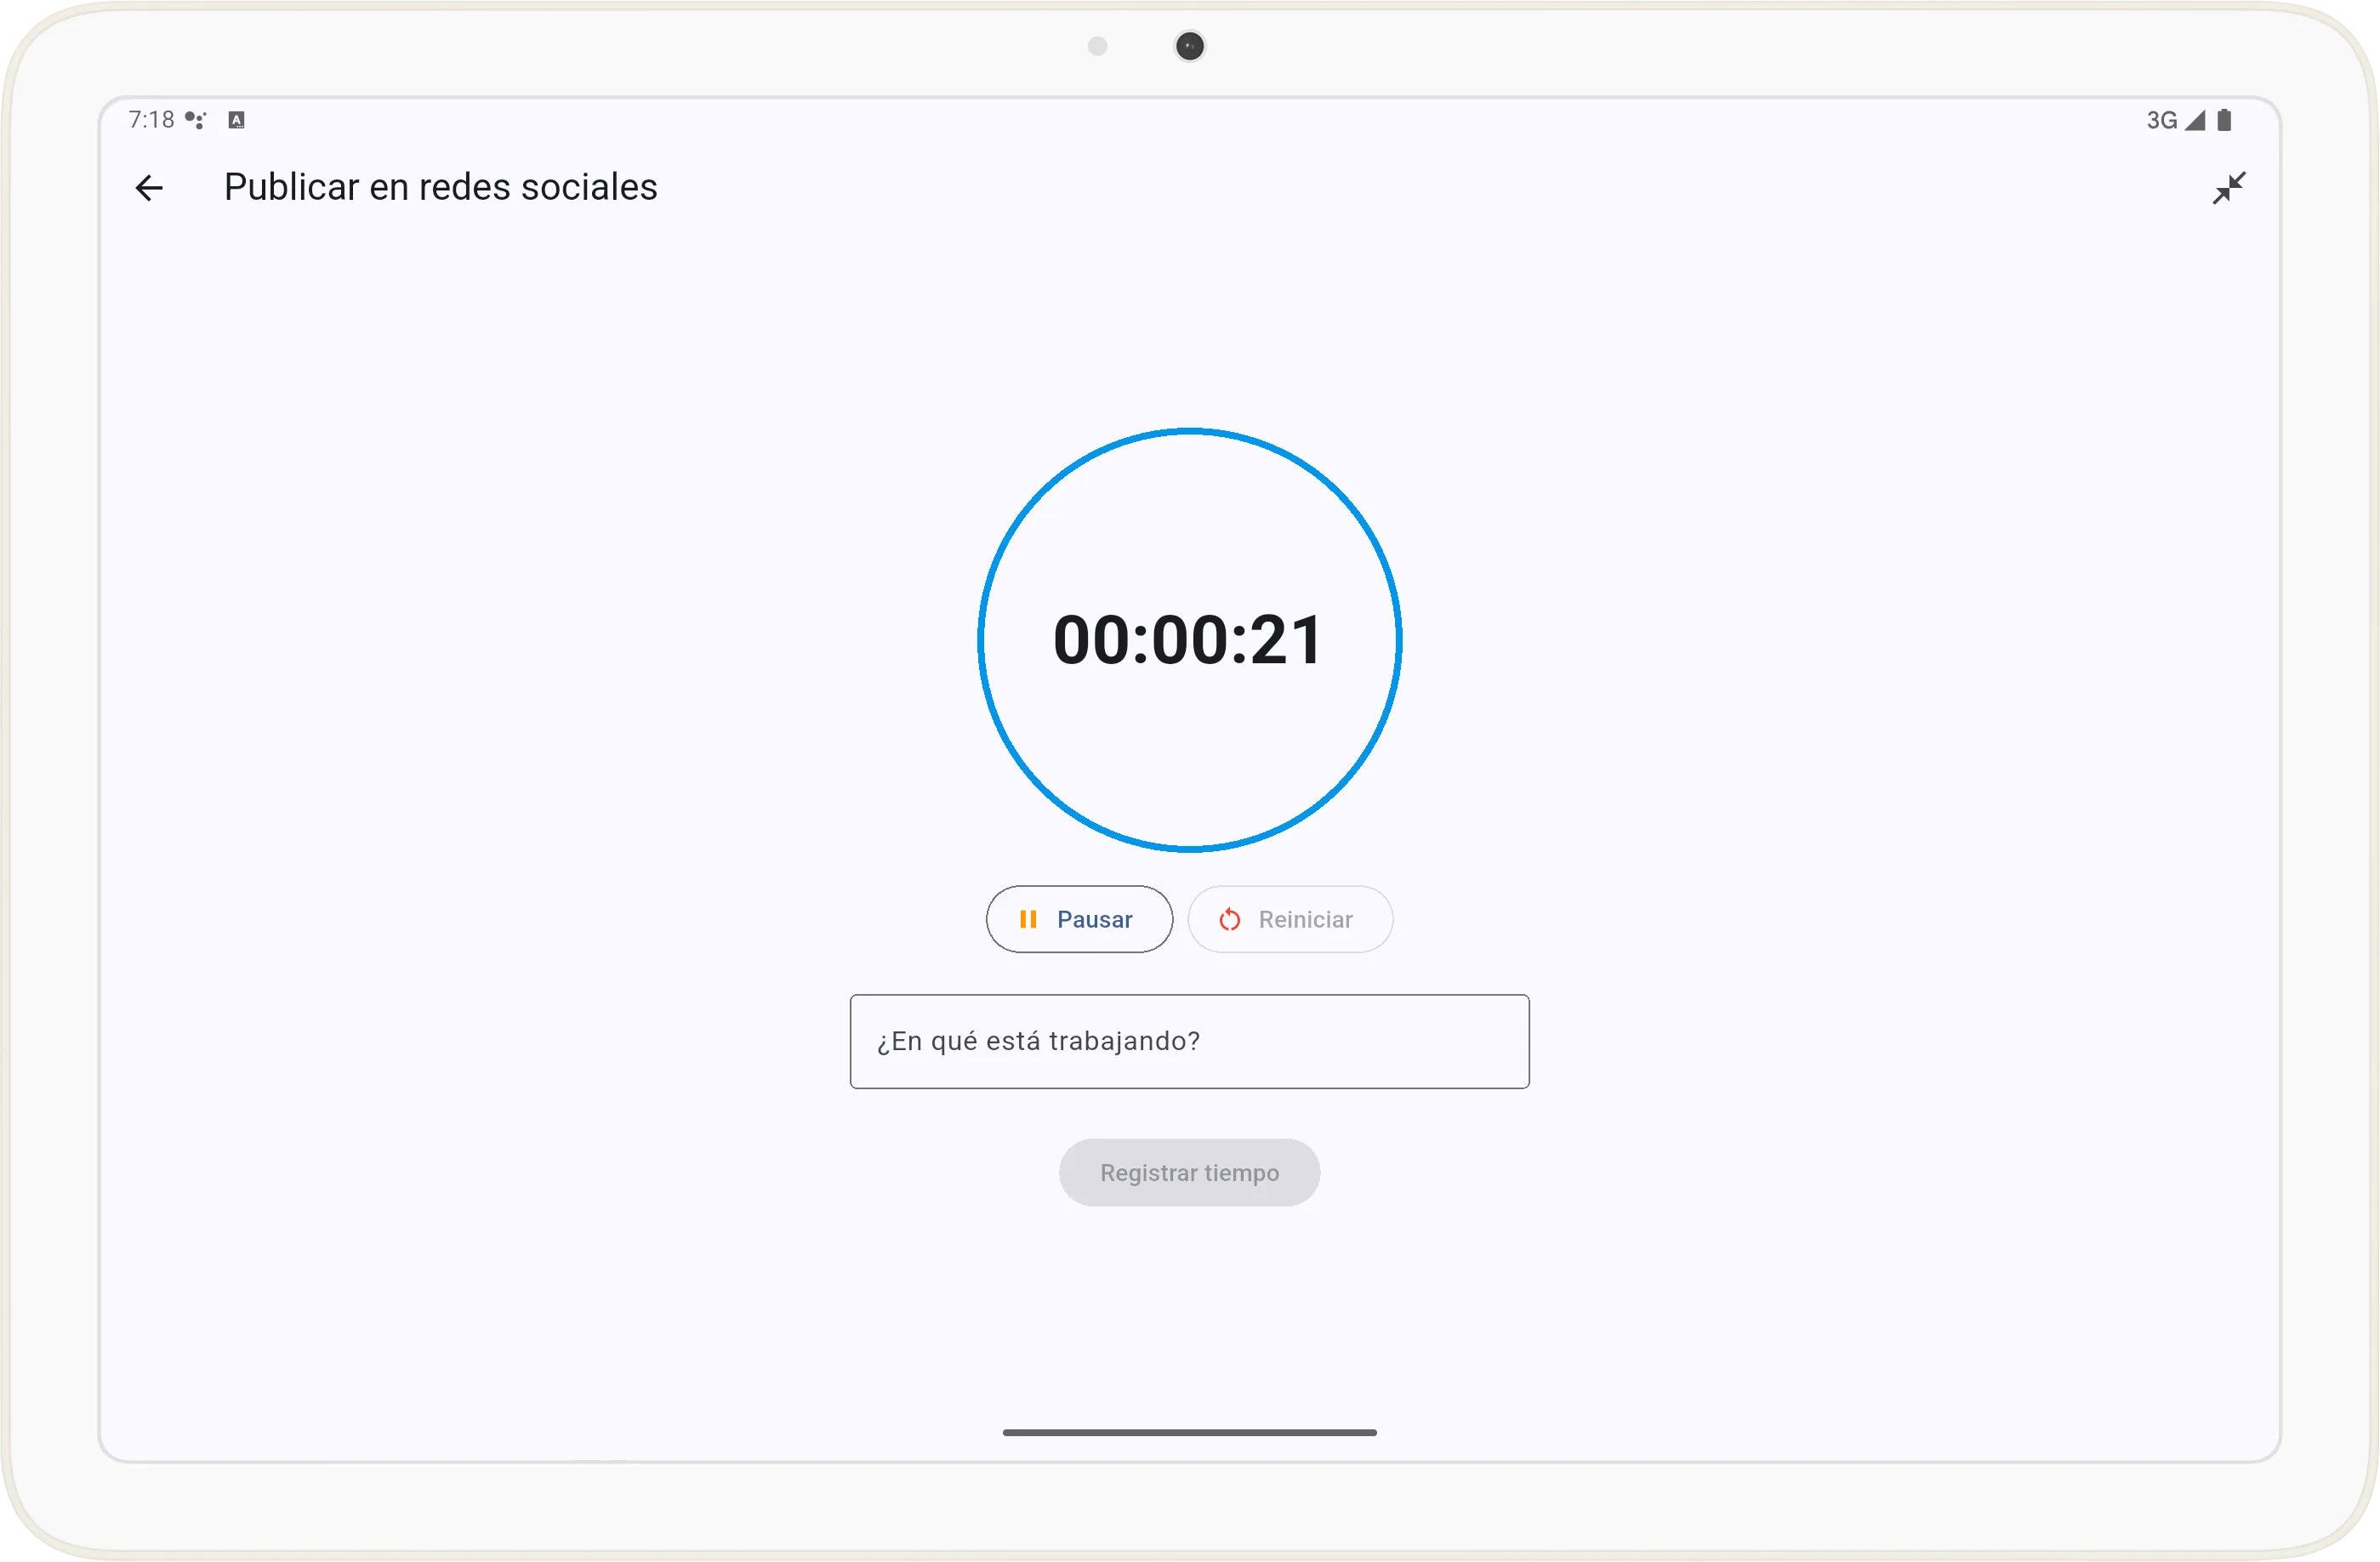Tap the home gesture bar at bottom
2380x1562 pixels.
(x=1189, y=1432)
